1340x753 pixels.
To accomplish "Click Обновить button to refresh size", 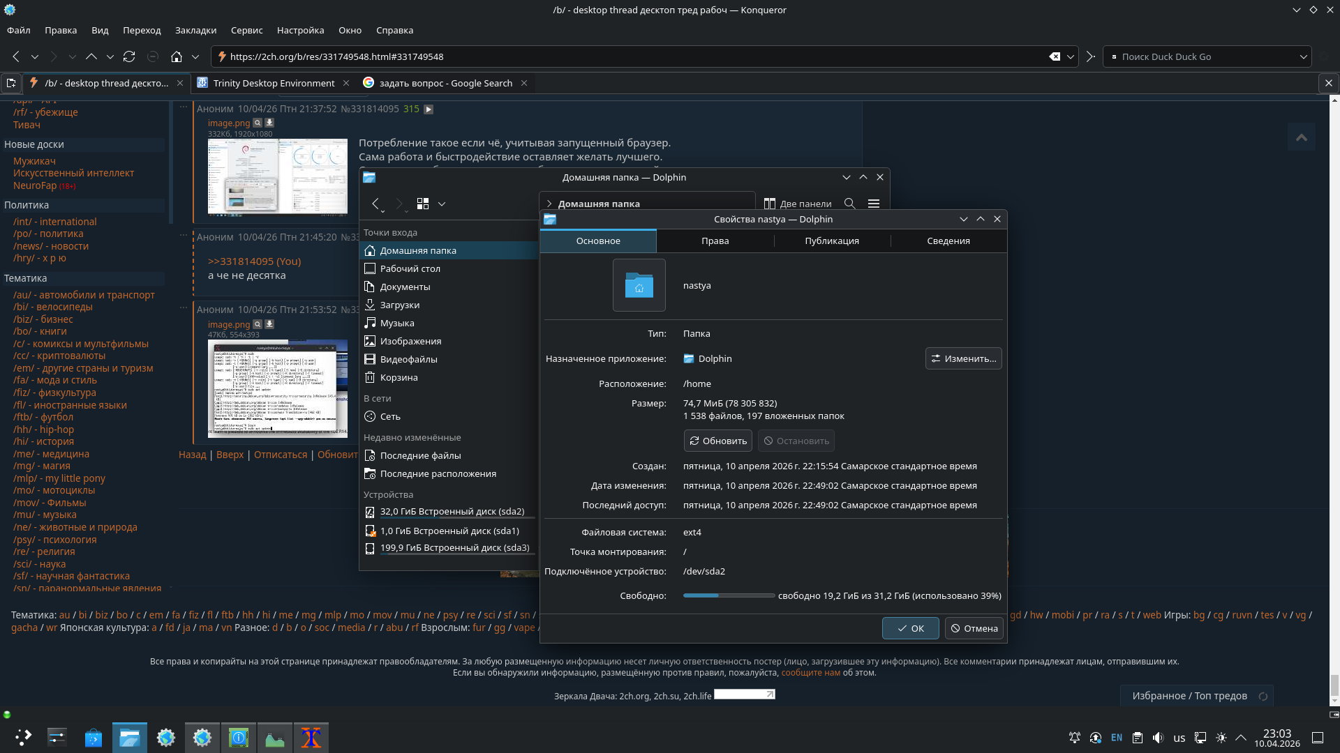I will click(717, 441).
